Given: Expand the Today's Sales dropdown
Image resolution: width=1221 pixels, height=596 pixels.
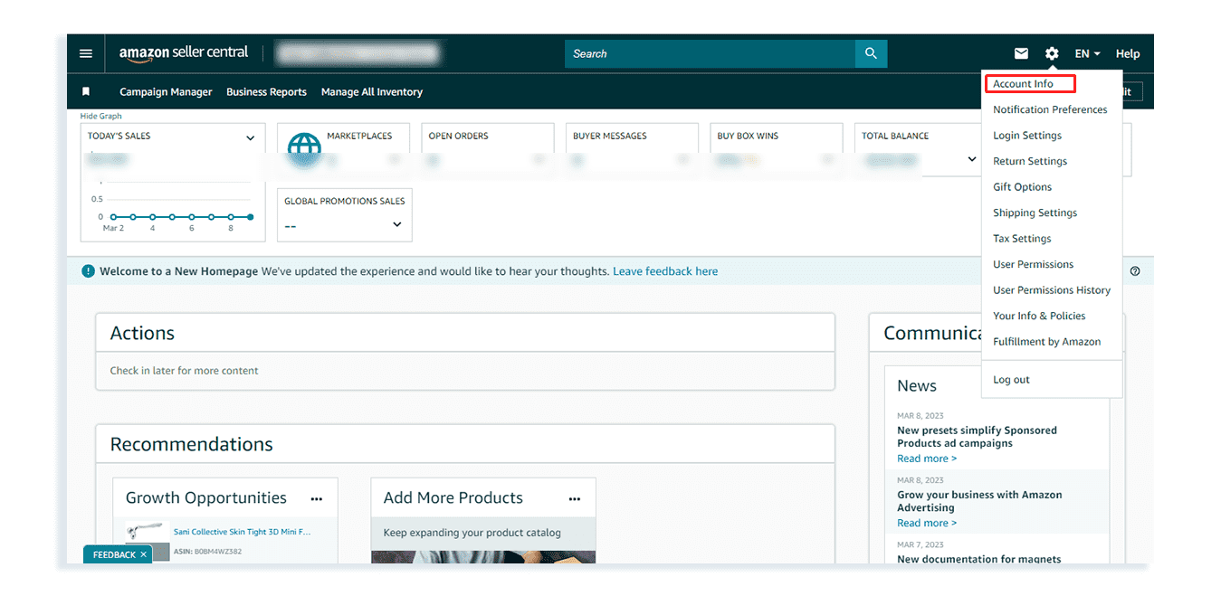Looking at the screenshot, I should 250,136.
